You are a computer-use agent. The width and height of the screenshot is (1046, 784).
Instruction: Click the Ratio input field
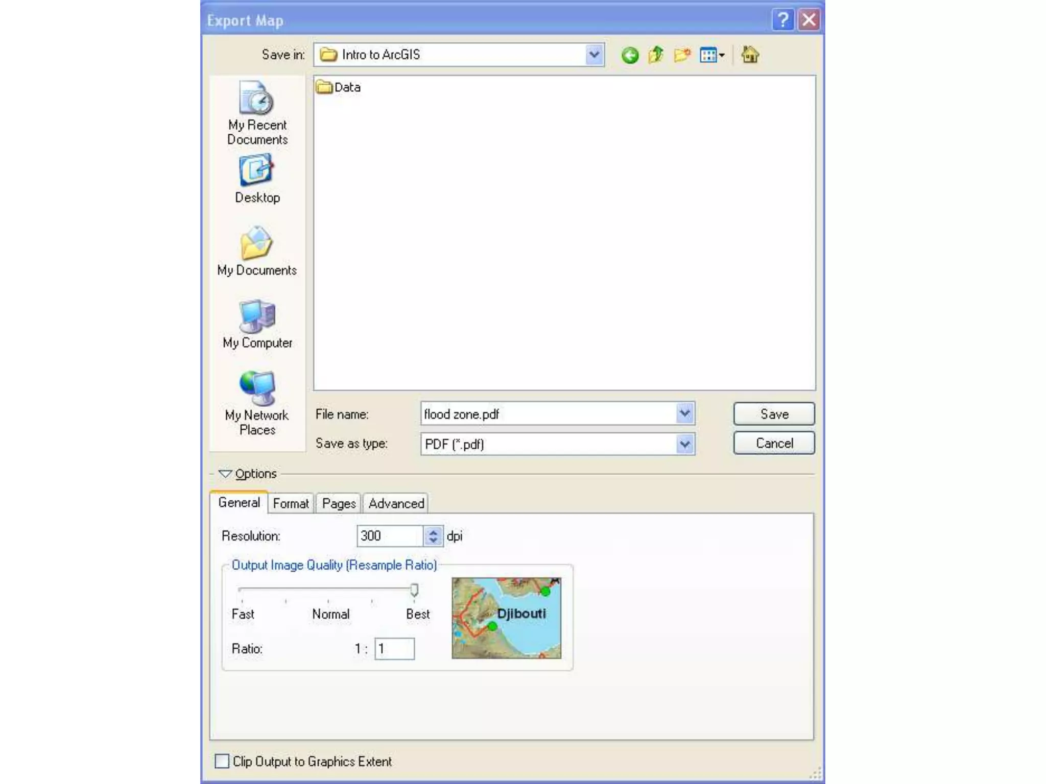click(394, 649)
